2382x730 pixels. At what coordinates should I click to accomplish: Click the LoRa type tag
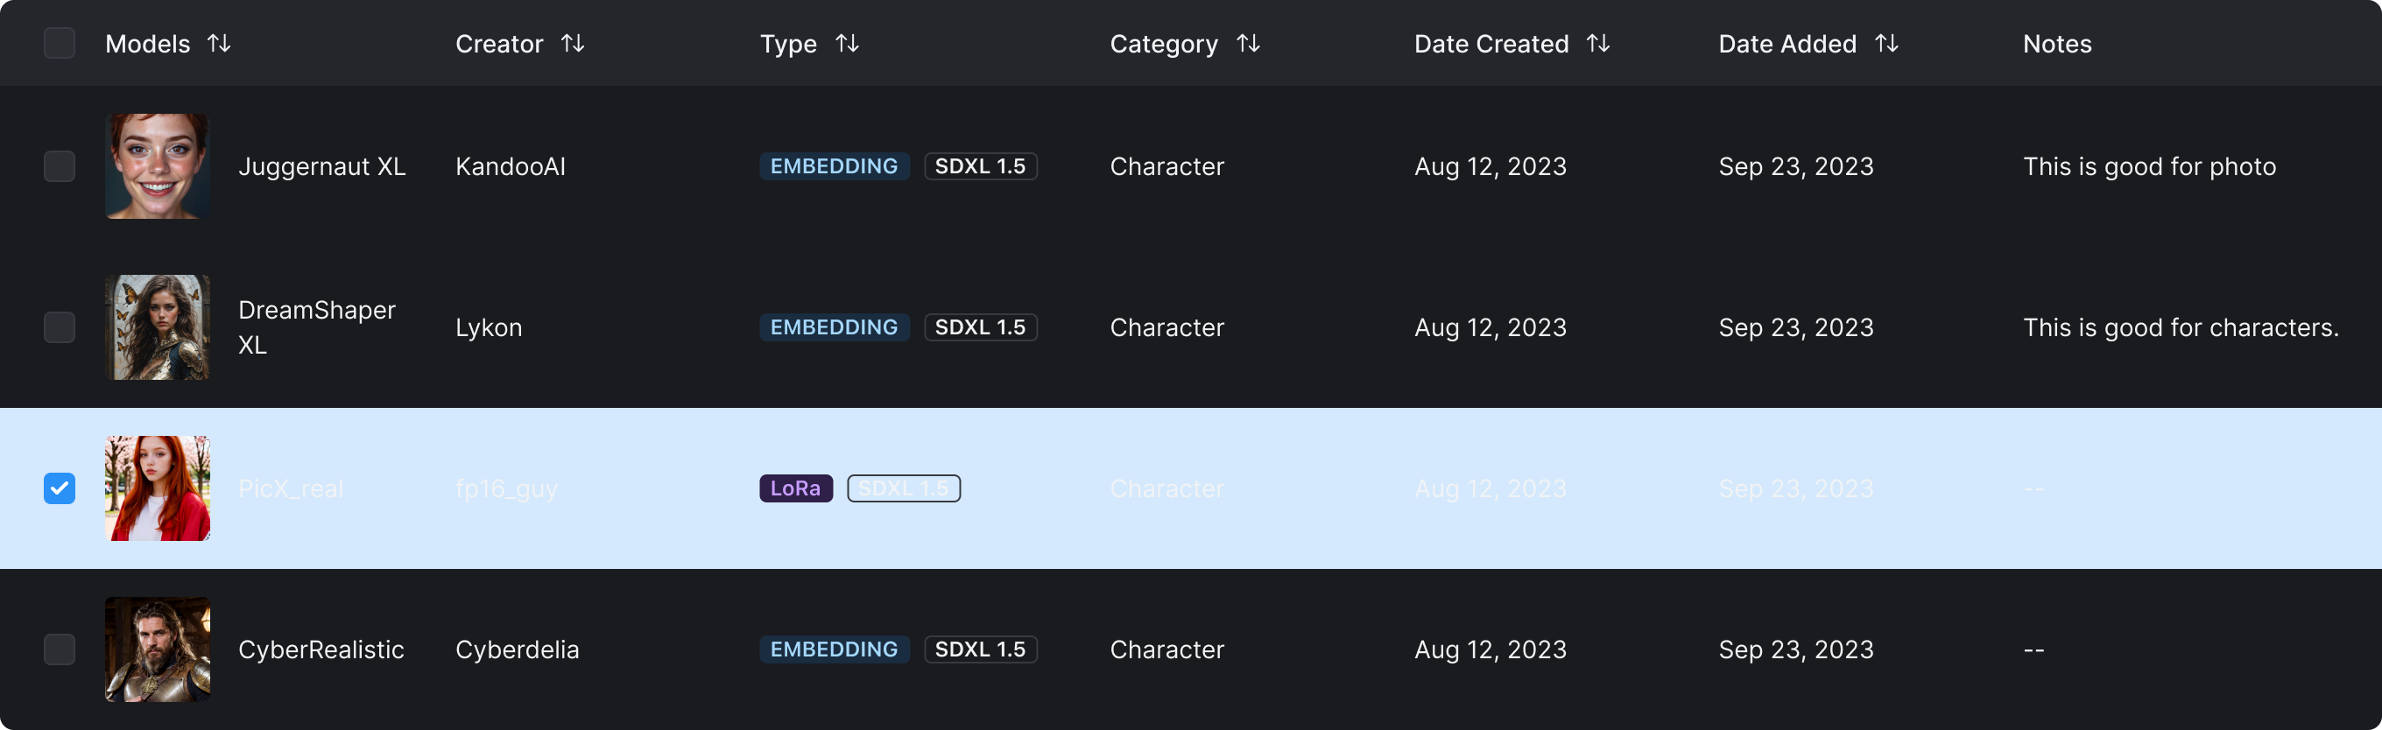[x=795, y=488]
